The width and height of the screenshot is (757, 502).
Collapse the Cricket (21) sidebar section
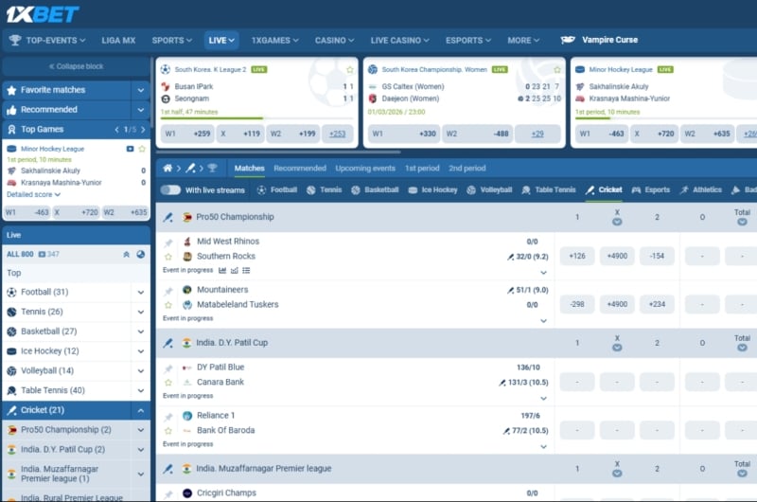tap(140, 411)
